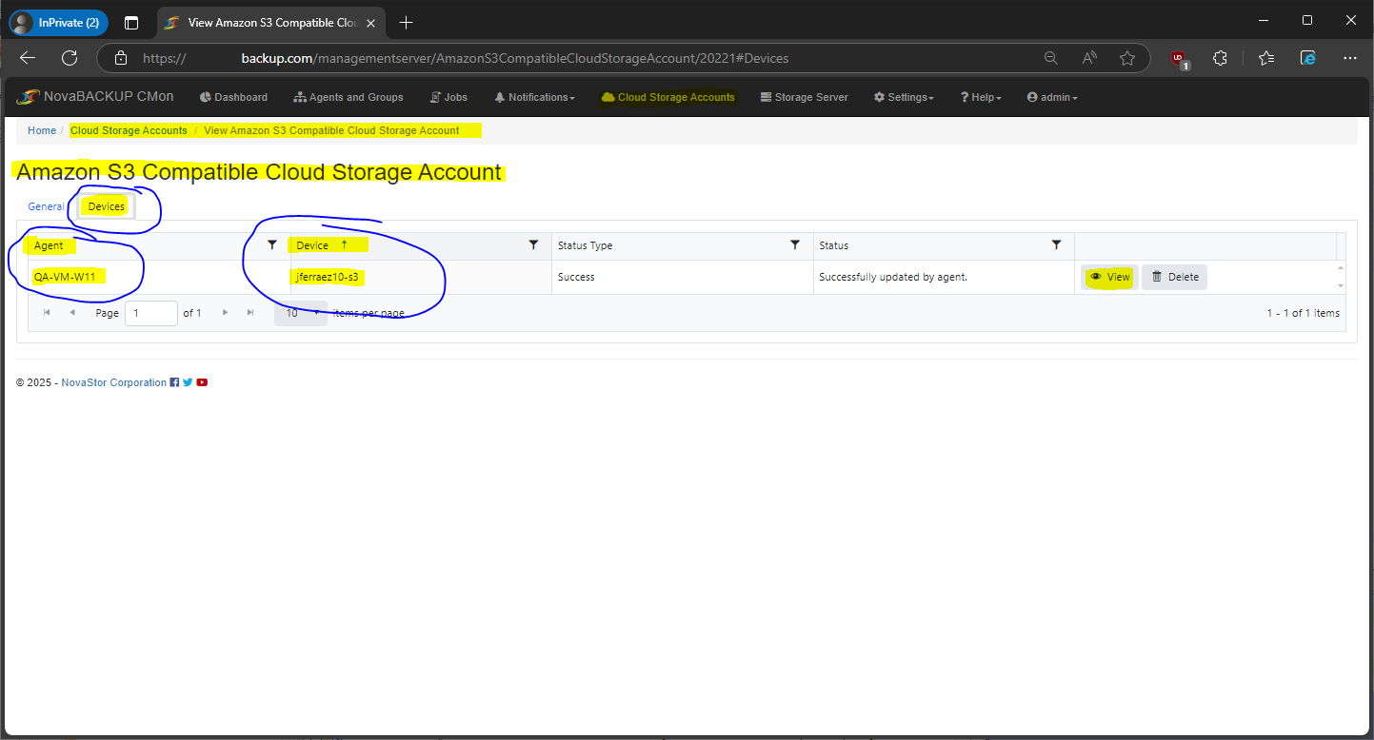Open the Extensions puzzle icon
Image resolution: width=1374 pixels, height=740 pixels.
click(x=1220, y=58)
